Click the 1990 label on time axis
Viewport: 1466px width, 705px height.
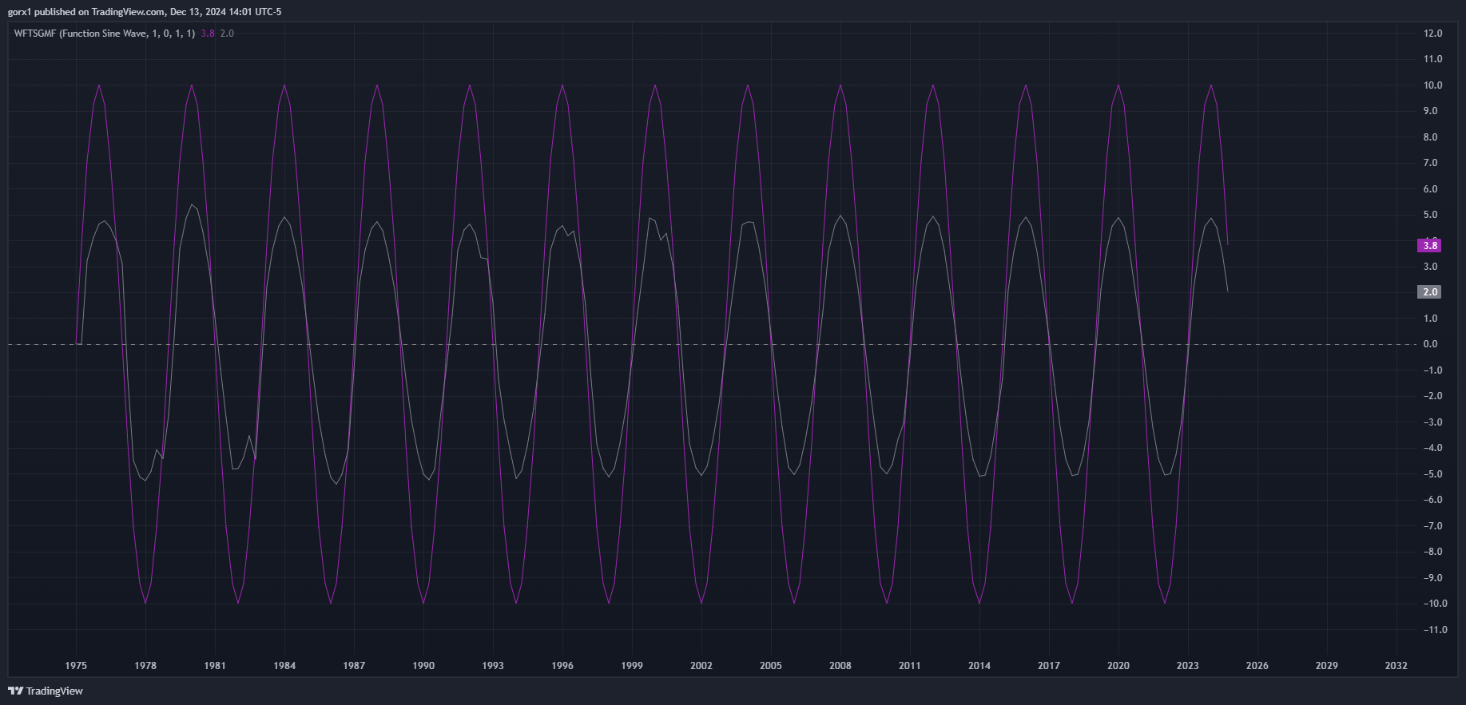click(x=423, y=666)
